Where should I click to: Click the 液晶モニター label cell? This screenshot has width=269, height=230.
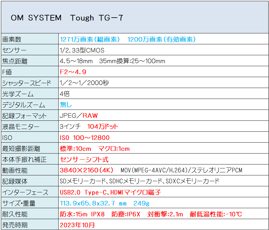pyautogui.click(x=30, y=126)
